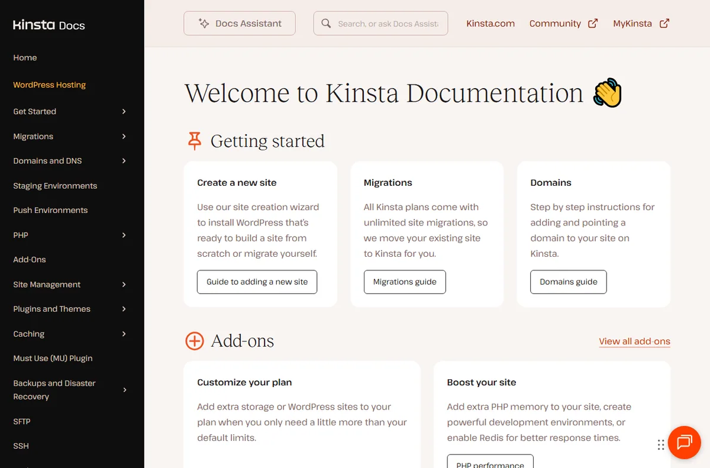Open the Docs Assistant button
The width and height of the screenshot is (710, 468).
click(x=240, y=24)
